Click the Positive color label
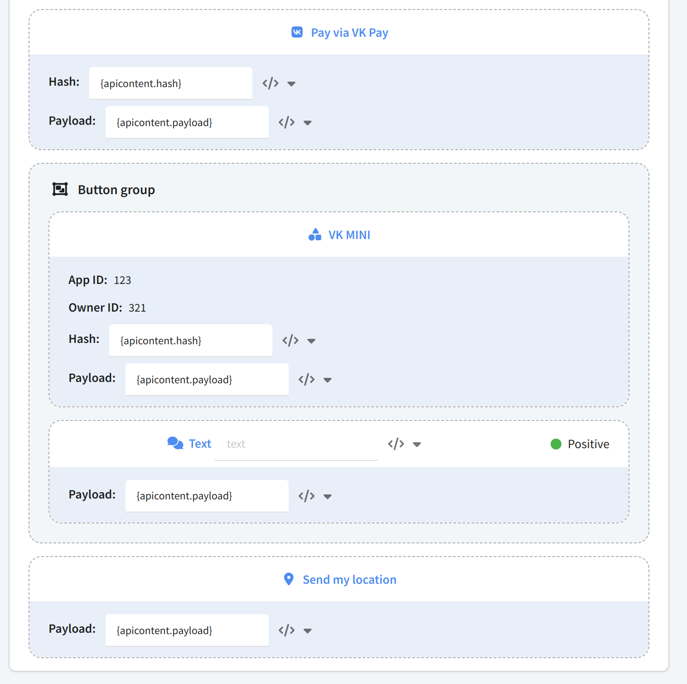The height and width of the screenshot is (684, 687). 589,444
